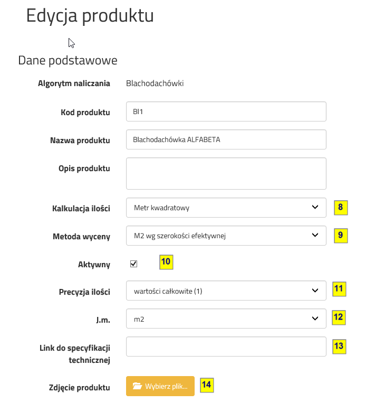365x412 pixels.
Task: Open the Precyzja ilości dropdown
Action: (226, 290)
